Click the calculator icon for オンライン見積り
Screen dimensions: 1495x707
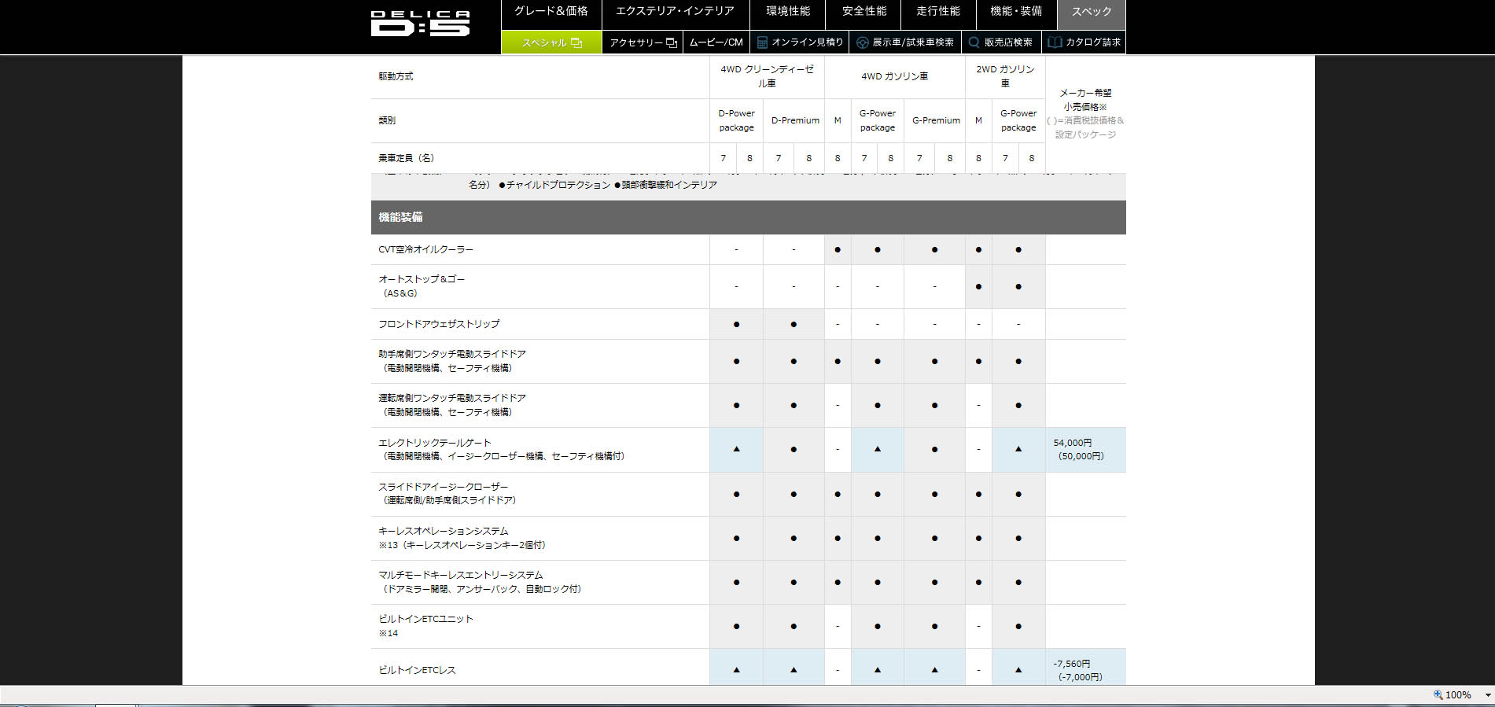coord(762,42)
